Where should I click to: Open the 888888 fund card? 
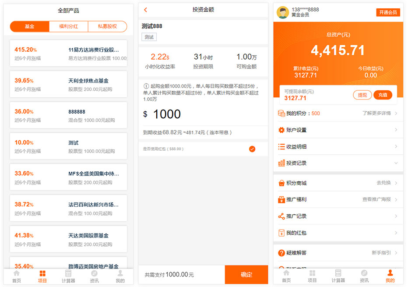(68, 115)
